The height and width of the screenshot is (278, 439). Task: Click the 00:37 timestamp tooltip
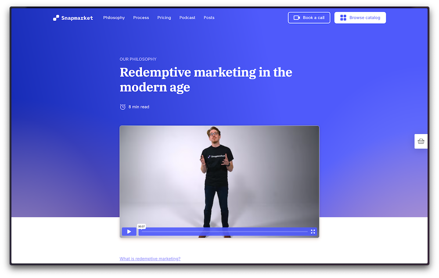coord(141,227)
